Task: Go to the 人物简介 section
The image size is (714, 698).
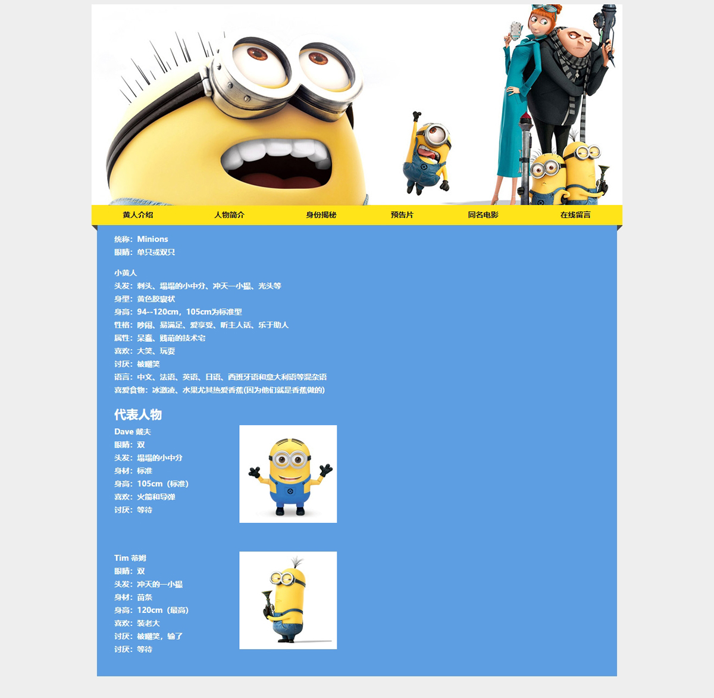Action: pos(230,215)
